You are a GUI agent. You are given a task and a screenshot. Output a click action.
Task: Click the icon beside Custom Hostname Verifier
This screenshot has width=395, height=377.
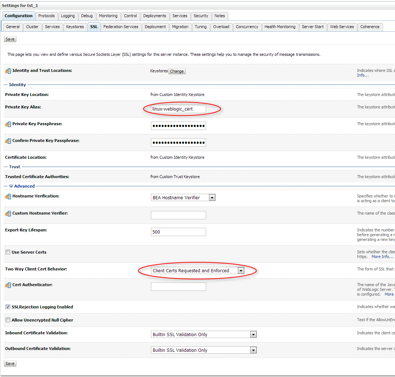[8, 212]
